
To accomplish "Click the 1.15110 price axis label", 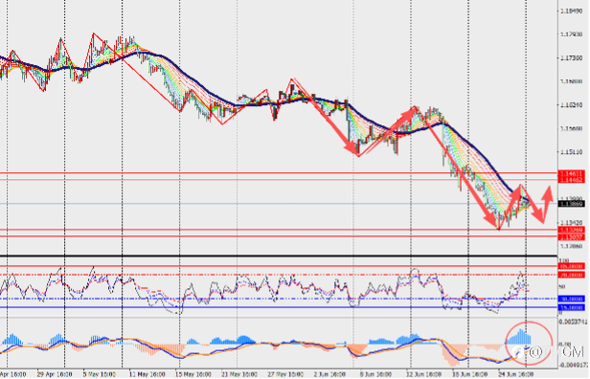I will [571, 152].
